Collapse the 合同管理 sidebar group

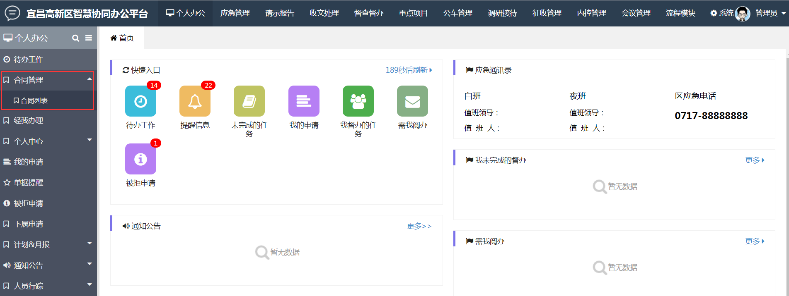point(48,80)
